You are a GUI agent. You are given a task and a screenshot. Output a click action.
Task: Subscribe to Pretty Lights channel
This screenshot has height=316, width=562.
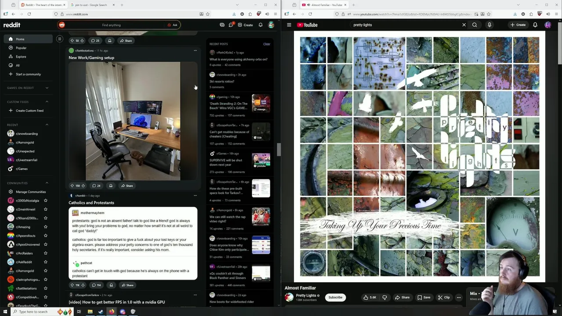pyautogui.click(x=335, y=298)
